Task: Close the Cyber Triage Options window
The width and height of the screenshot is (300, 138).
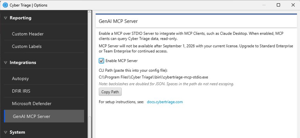Action: (293, 5)
